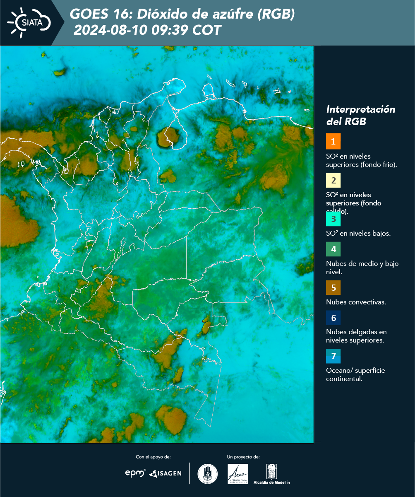Viewport: 415px width, 497px height.
Task: Click the epm logo in the footer
Action: pyautogui.click(x=135, y=473)
